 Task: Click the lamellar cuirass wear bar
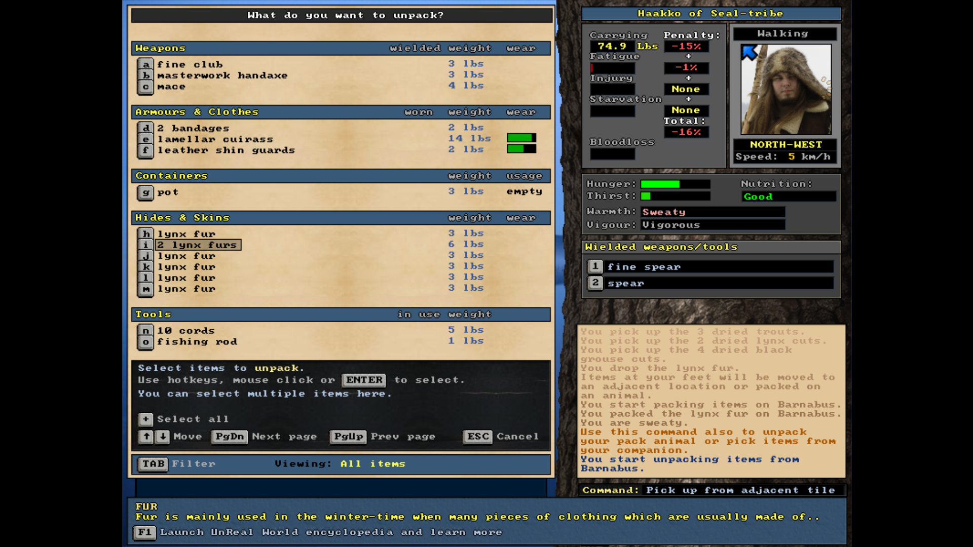click(521, 138)
